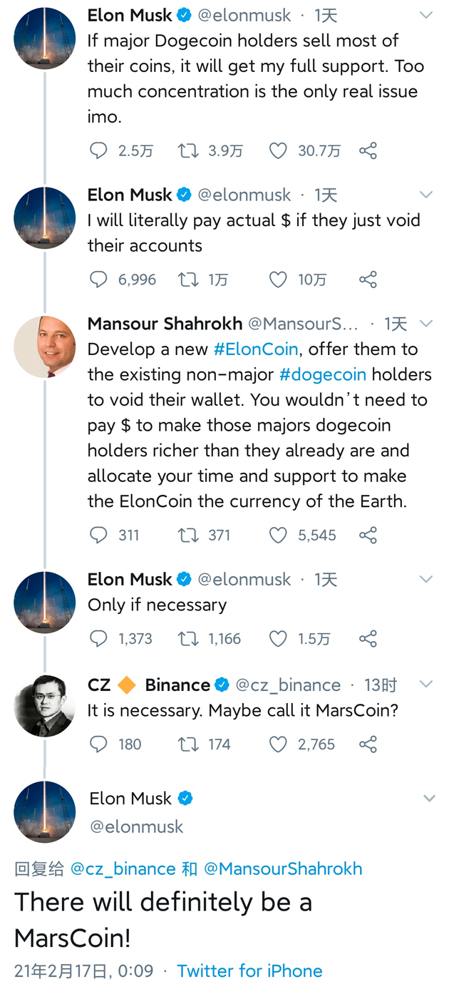Expand menu chevron on CZ Binance tweet
This screenshot has height=994, width=449.
[x=426, y=685]
